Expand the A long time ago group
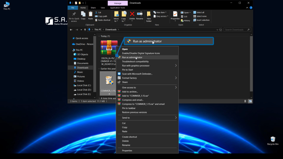The image size is (283, 159). point(99,98)
